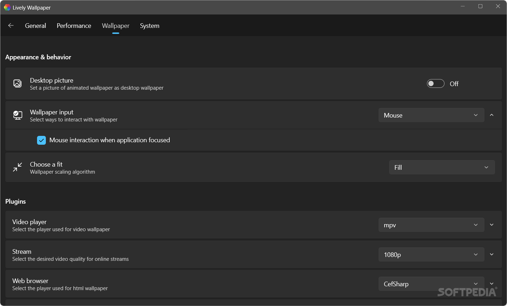Open the CefSharp browser dropdown
Image resolution: width=507 pixels, height=306 pixels.
[x=431, y=284]
